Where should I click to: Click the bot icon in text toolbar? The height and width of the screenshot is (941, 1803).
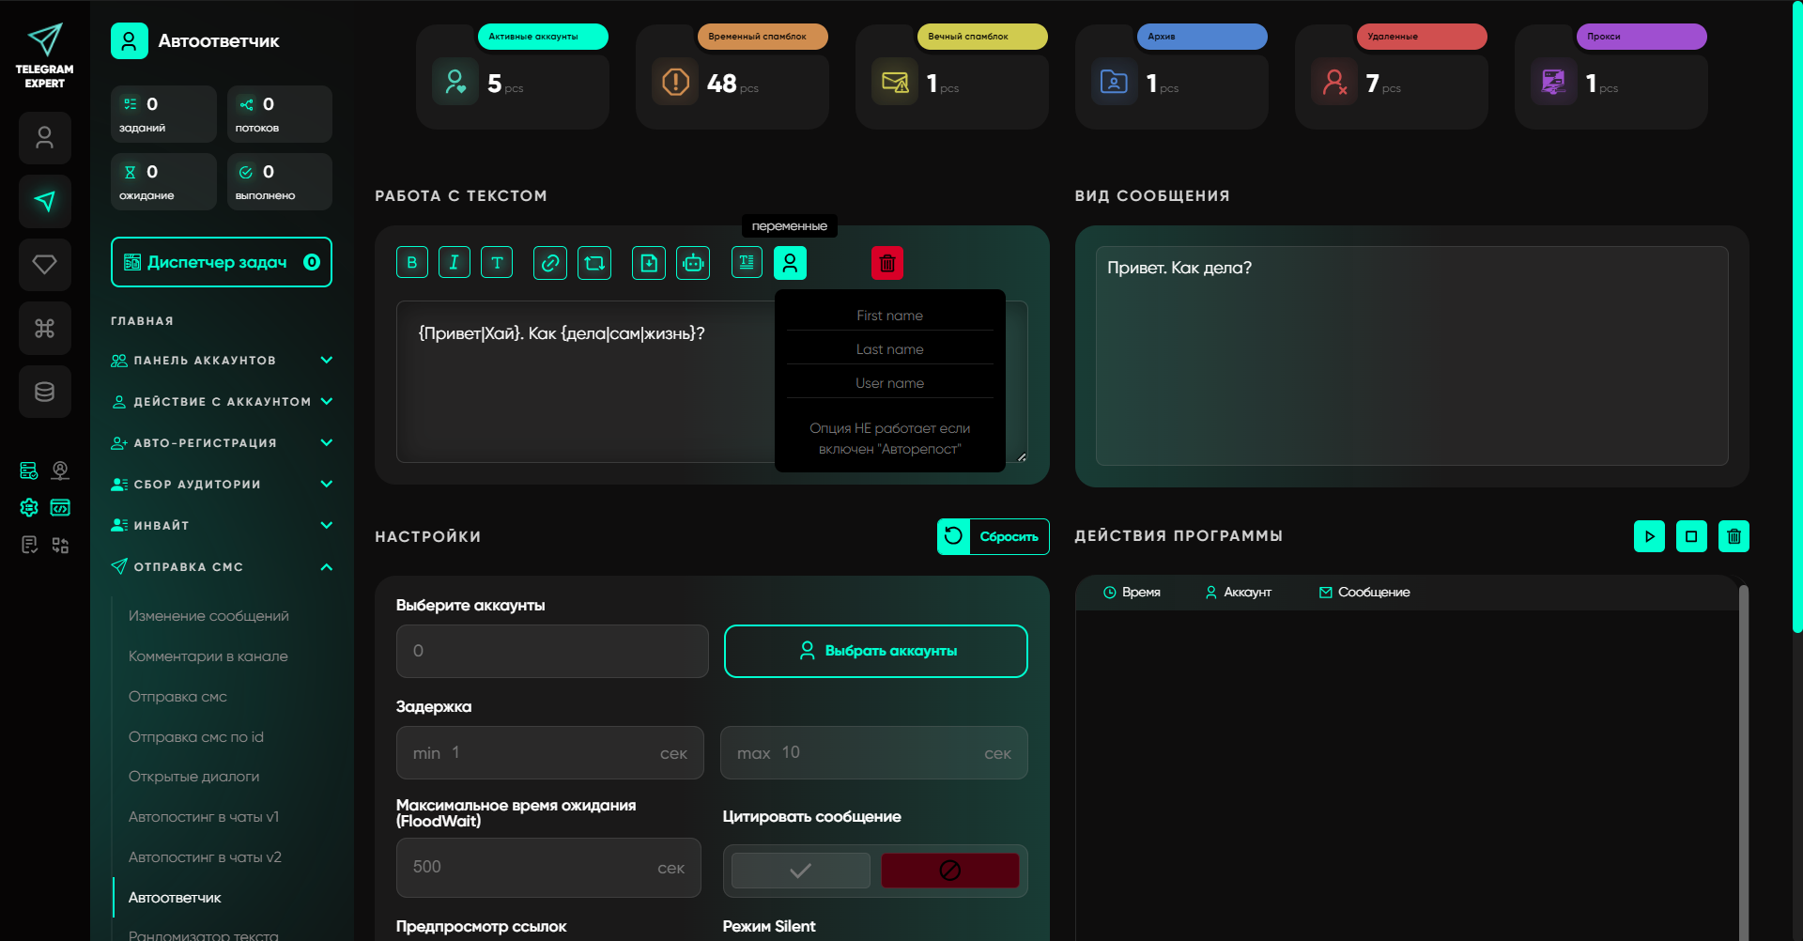point(693,263)
